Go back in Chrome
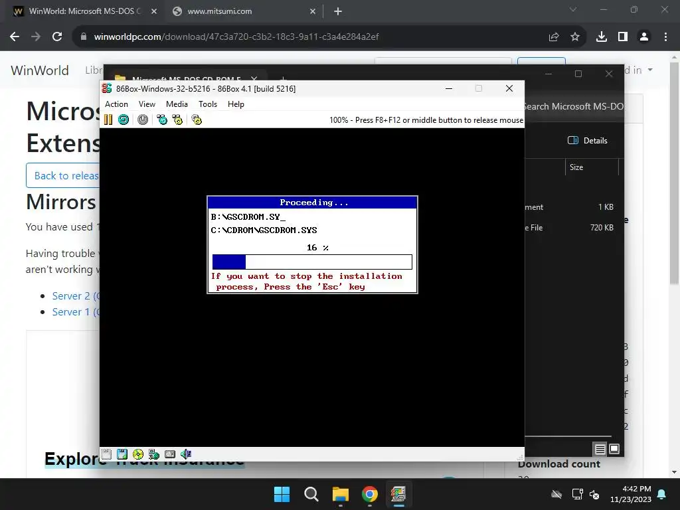Viewport: 680px width, 510px height. [x=15, y=37]
